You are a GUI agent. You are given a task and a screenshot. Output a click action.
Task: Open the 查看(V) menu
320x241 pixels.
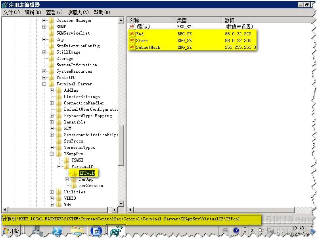54,12
